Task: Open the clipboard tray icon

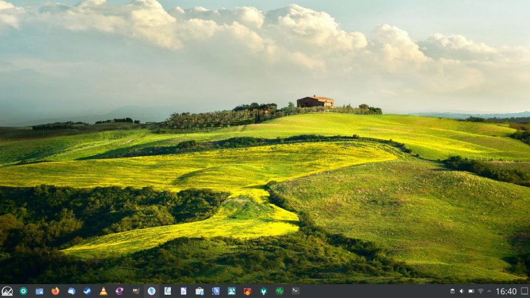Action: tap(452, 291)
